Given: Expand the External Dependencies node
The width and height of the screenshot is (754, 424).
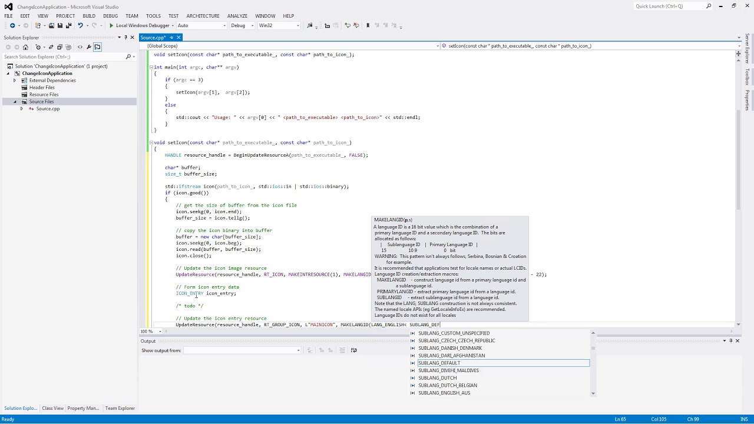Looking at the screenshot, I should [x=15, y=80].
